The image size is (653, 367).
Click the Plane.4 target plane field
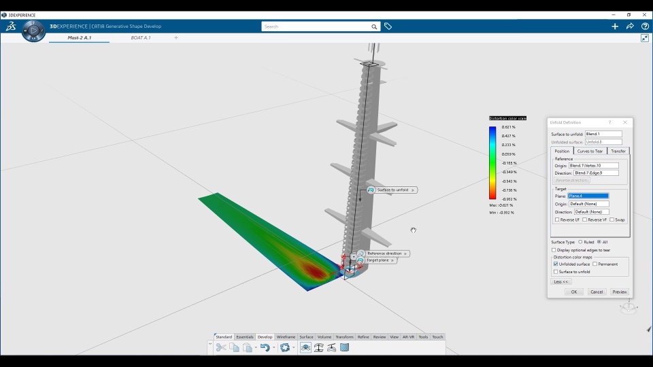(588, 196)
